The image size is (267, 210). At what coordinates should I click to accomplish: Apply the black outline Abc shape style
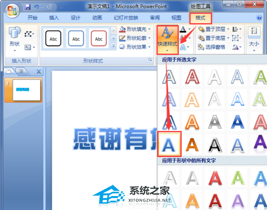[x=53, y=38]
